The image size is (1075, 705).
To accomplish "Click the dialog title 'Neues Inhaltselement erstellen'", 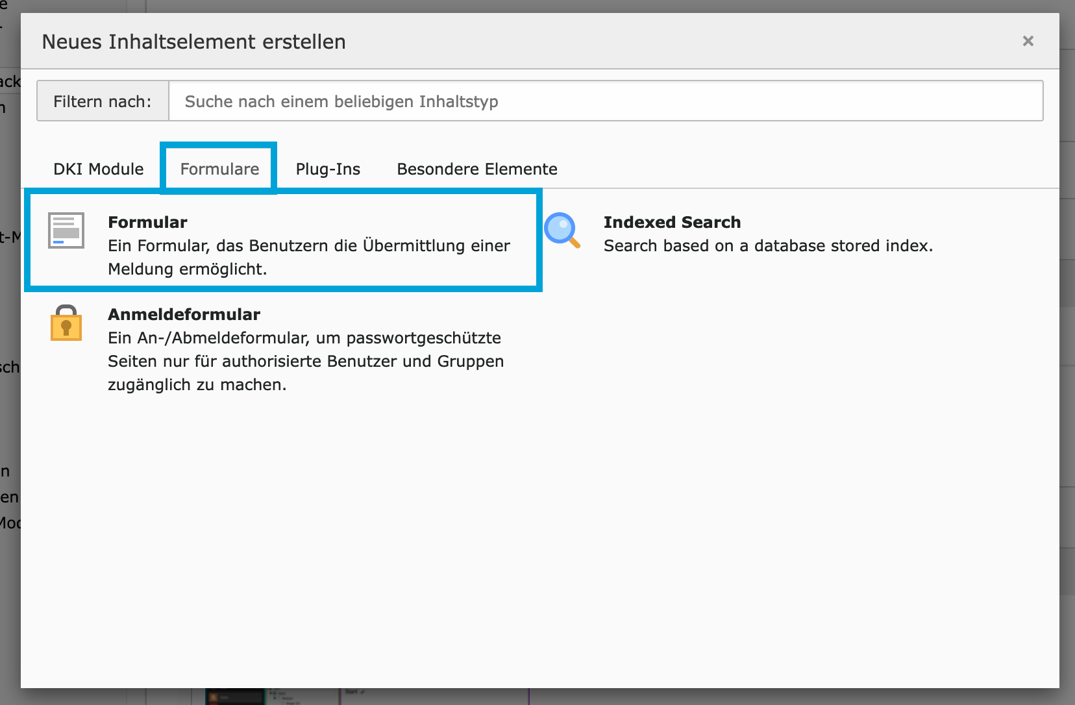I will coord(193,42).
